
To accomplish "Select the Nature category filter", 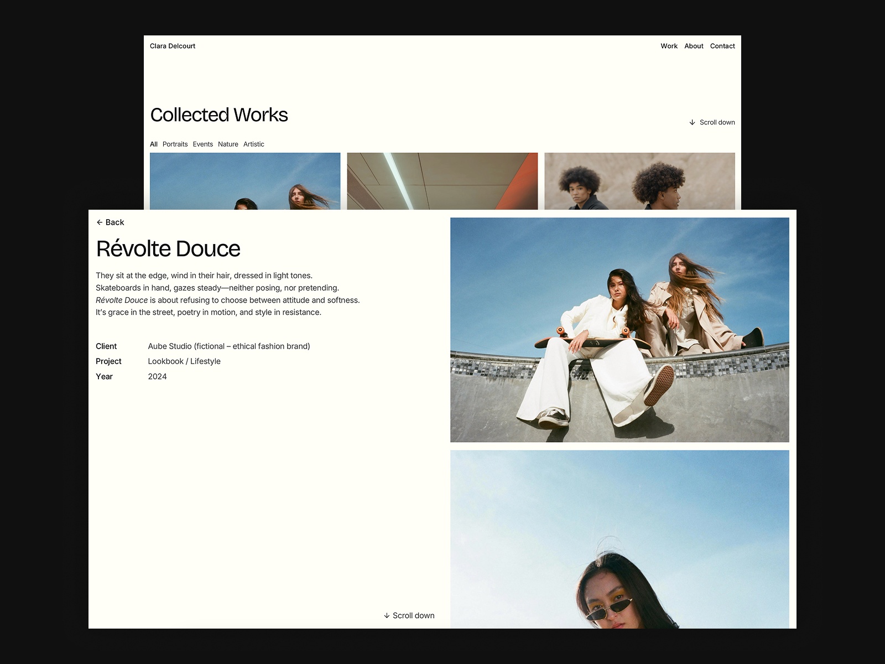I will [x=228, y=144].
